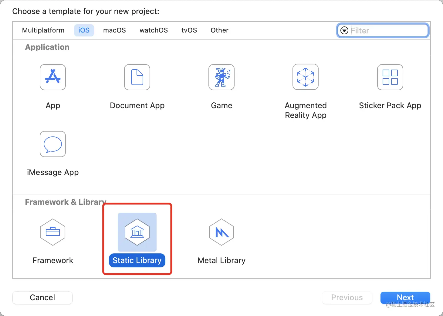The image size is (443, 316).
Task: Click the "Sticker Pack App" label
Action: click(x=390, y=105)
